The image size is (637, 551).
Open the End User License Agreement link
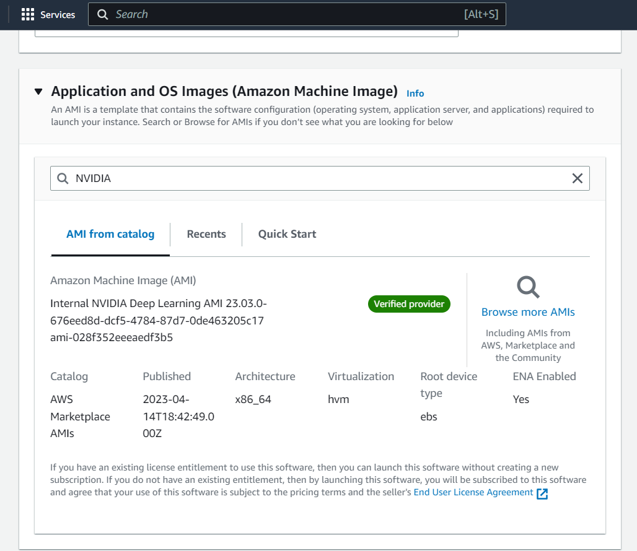(x=473, y=492)
